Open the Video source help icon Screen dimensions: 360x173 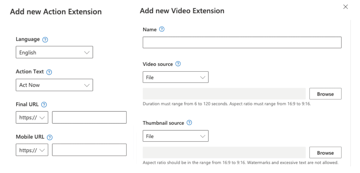pos(178,64)
